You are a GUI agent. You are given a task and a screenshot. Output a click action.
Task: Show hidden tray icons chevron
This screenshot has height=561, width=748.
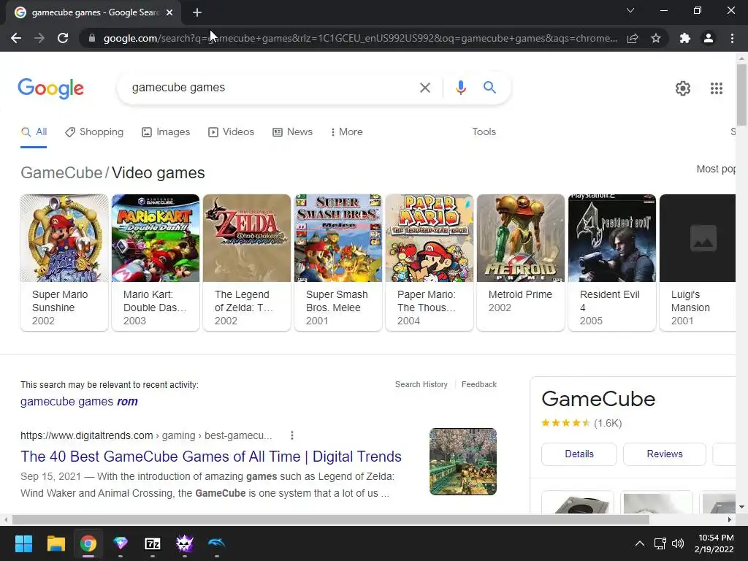point(640,543)
